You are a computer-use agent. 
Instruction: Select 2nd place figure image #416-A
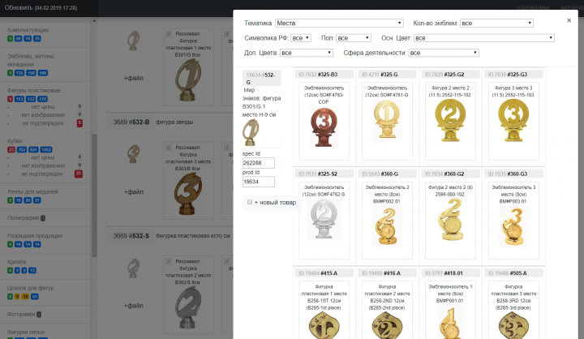point(387,325)
